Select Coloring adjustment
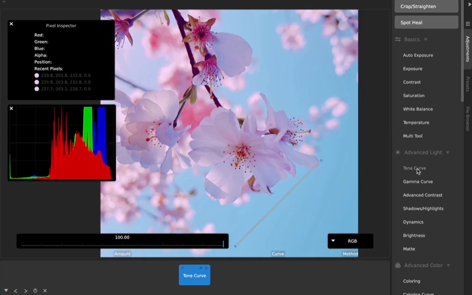This screenshot has height=295, width=472. 412,281
